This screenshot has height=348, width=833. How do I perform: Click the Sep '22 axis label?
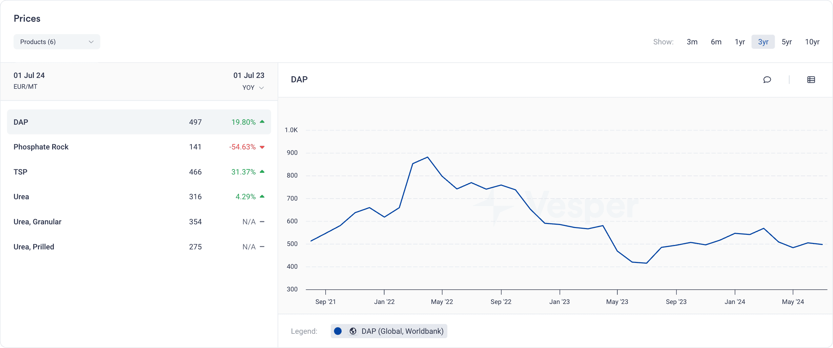pos(501,302)
